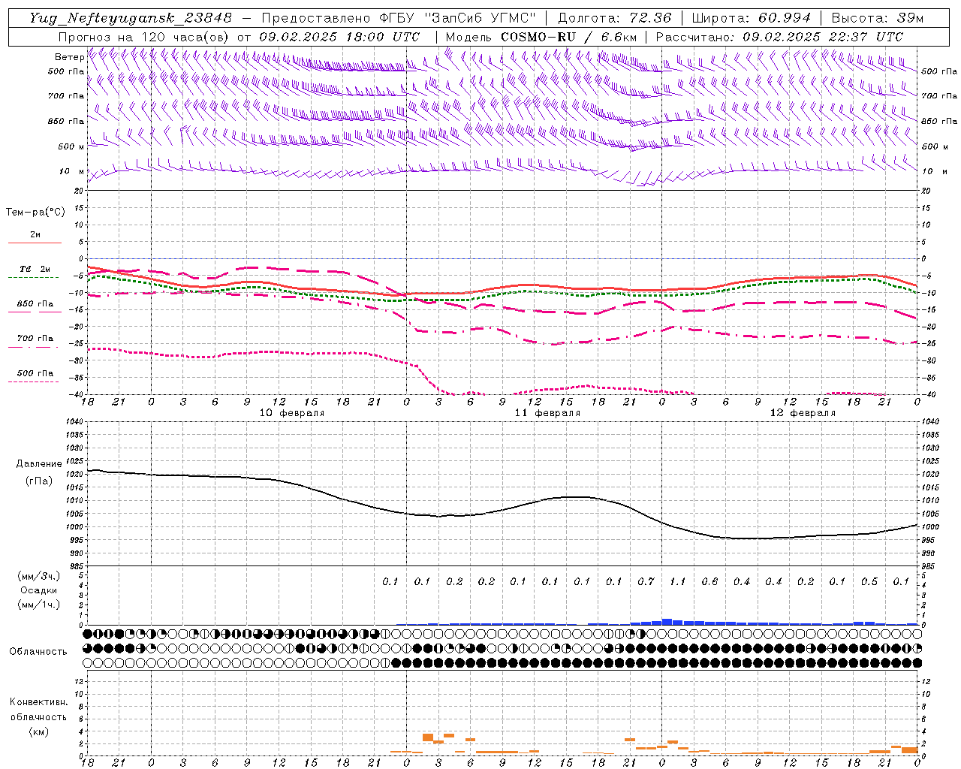
Task: Select the Давление pressure panel label
Action: [x=39, y=464]
